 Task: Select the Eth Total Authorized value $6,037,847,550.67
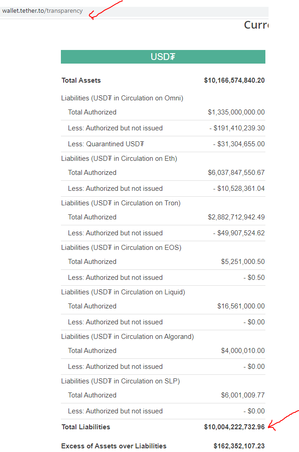236,173
